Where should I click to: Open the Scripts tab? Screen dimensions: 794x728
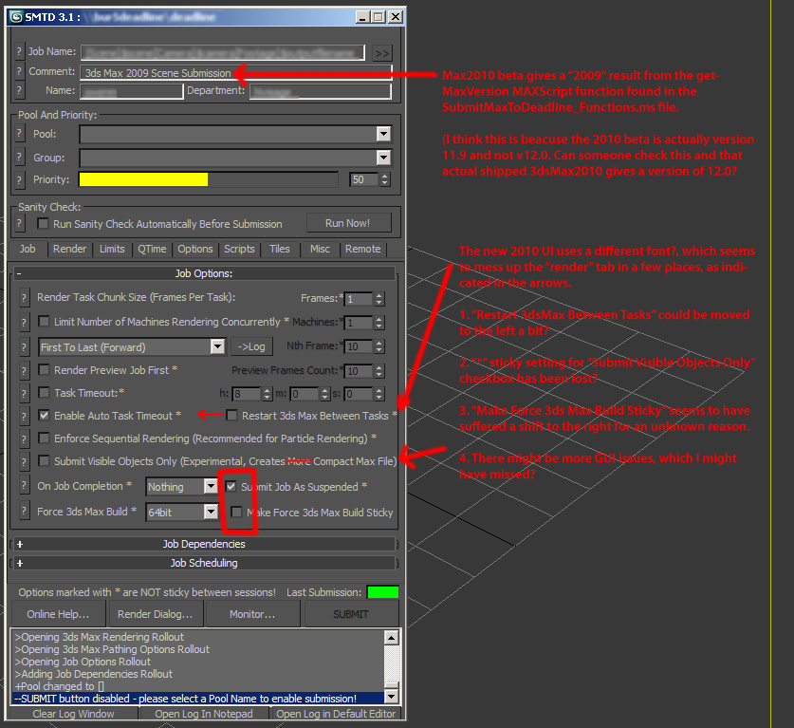click(x=239, y=249)
